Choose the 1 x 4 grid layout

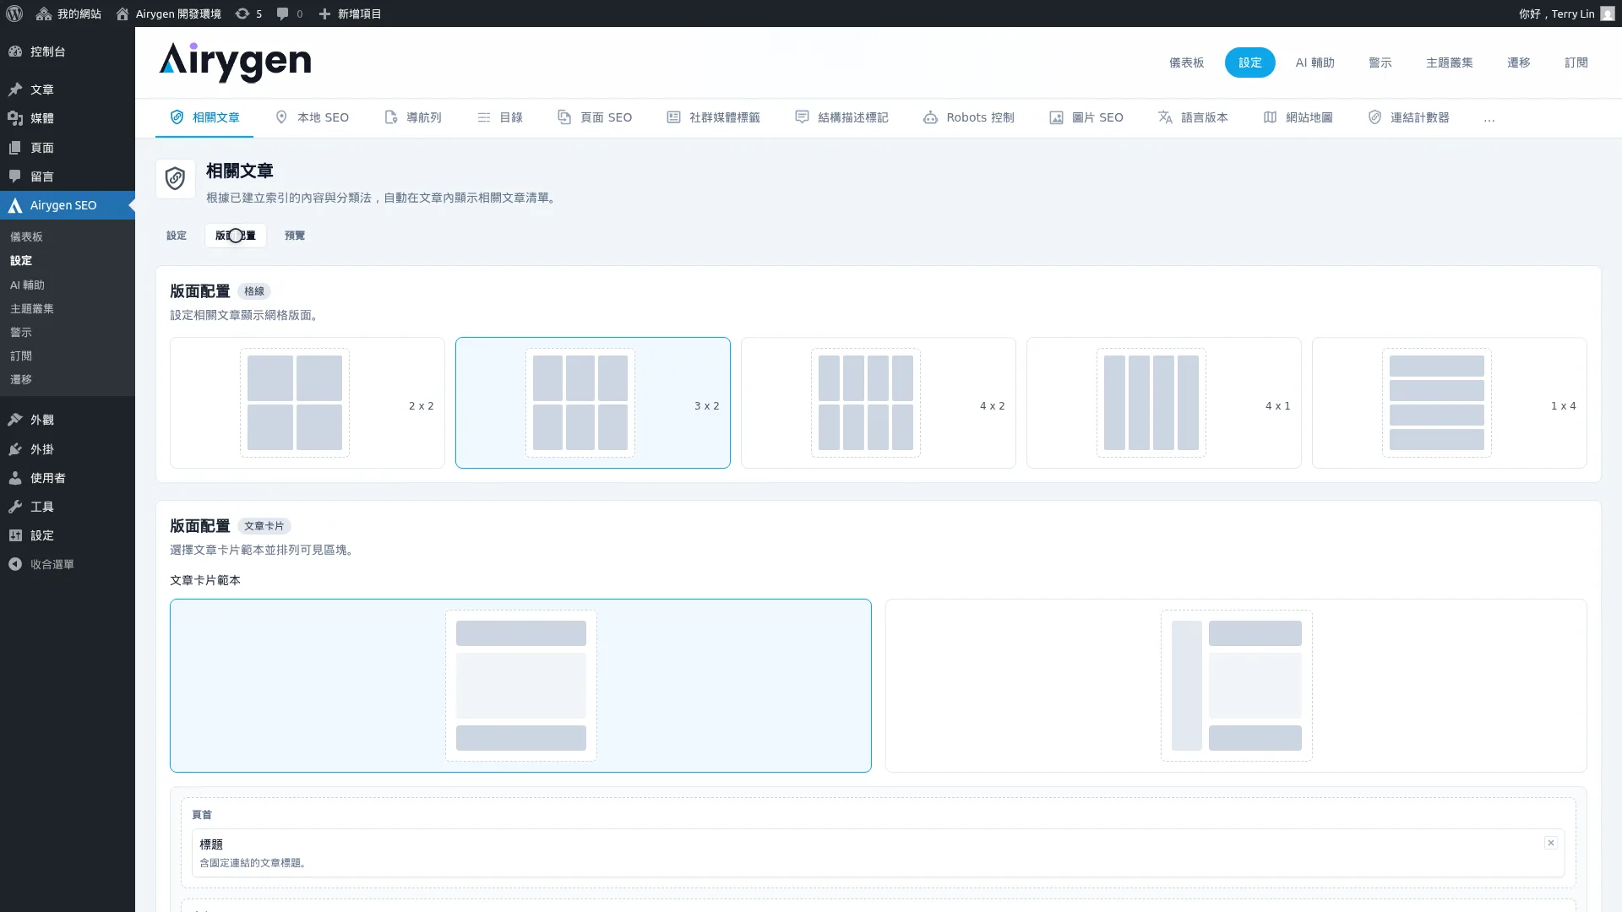tap(1450, 403)
